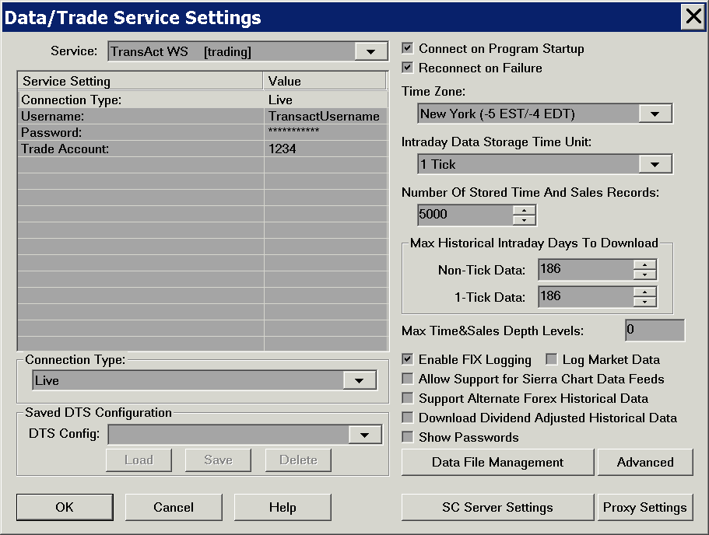
Task: Expand the Connection Type dropdown below table
Action: [359, 380]
